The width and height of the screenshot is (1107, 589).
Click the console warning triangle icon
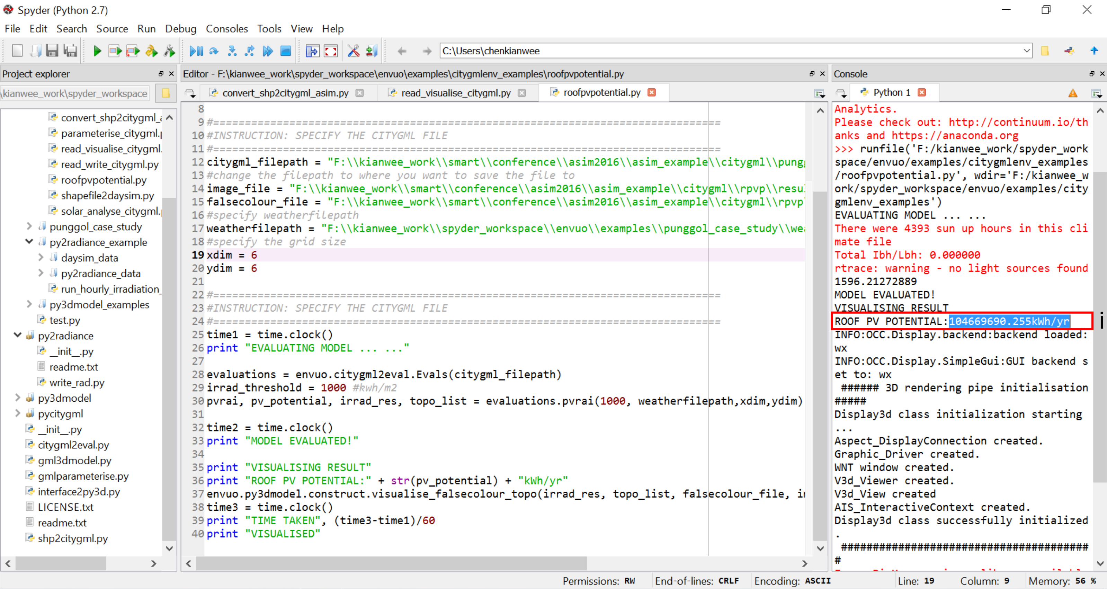pos(1073,93)
